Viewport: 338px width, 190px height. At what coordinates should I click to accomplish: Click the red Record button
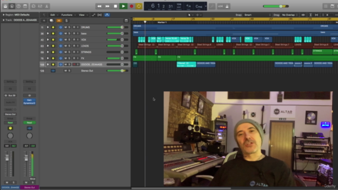click(x=132, y=6)
